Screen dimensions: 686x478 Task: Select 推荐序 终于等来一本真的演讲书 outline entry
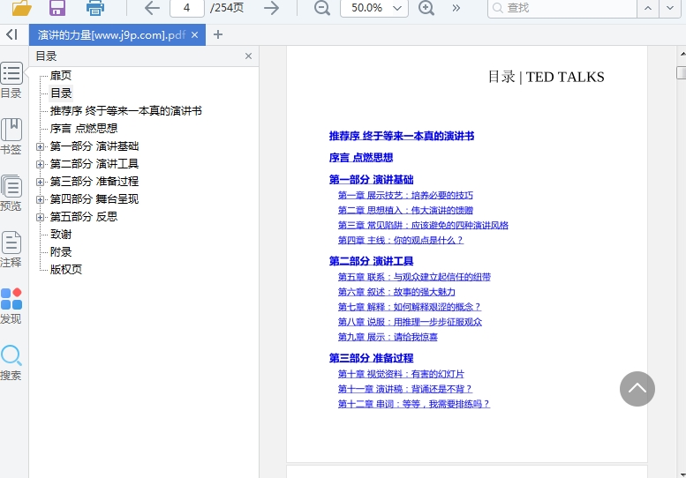point(126,111)
